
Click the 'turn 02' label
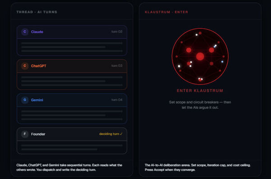click(x=117, y=32)
